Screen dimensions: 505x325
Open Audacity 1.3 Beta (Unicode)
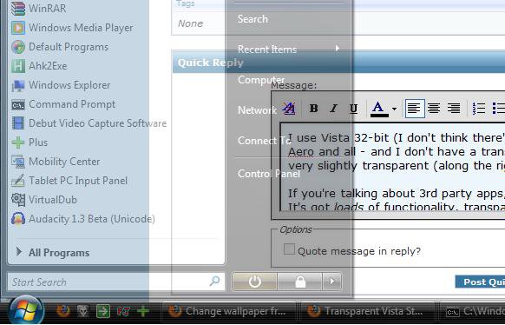tap(83, 219)
